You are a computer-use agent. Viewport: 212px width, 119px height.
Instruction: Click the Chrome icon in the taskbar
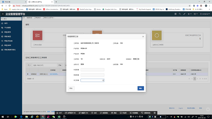pos(43,117)
